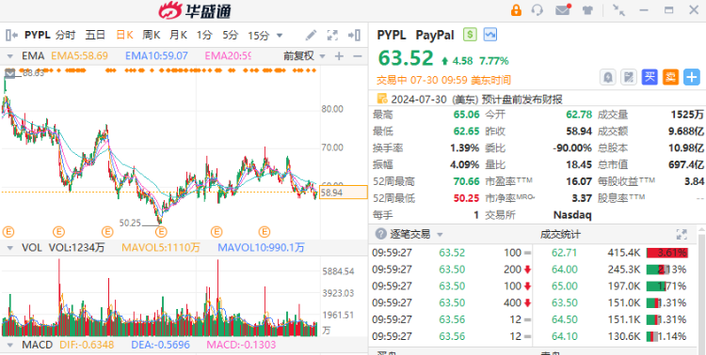Switch to 五日 five-day tab
The height and width of the screenshot is (355, 706).
click(95, 35)
